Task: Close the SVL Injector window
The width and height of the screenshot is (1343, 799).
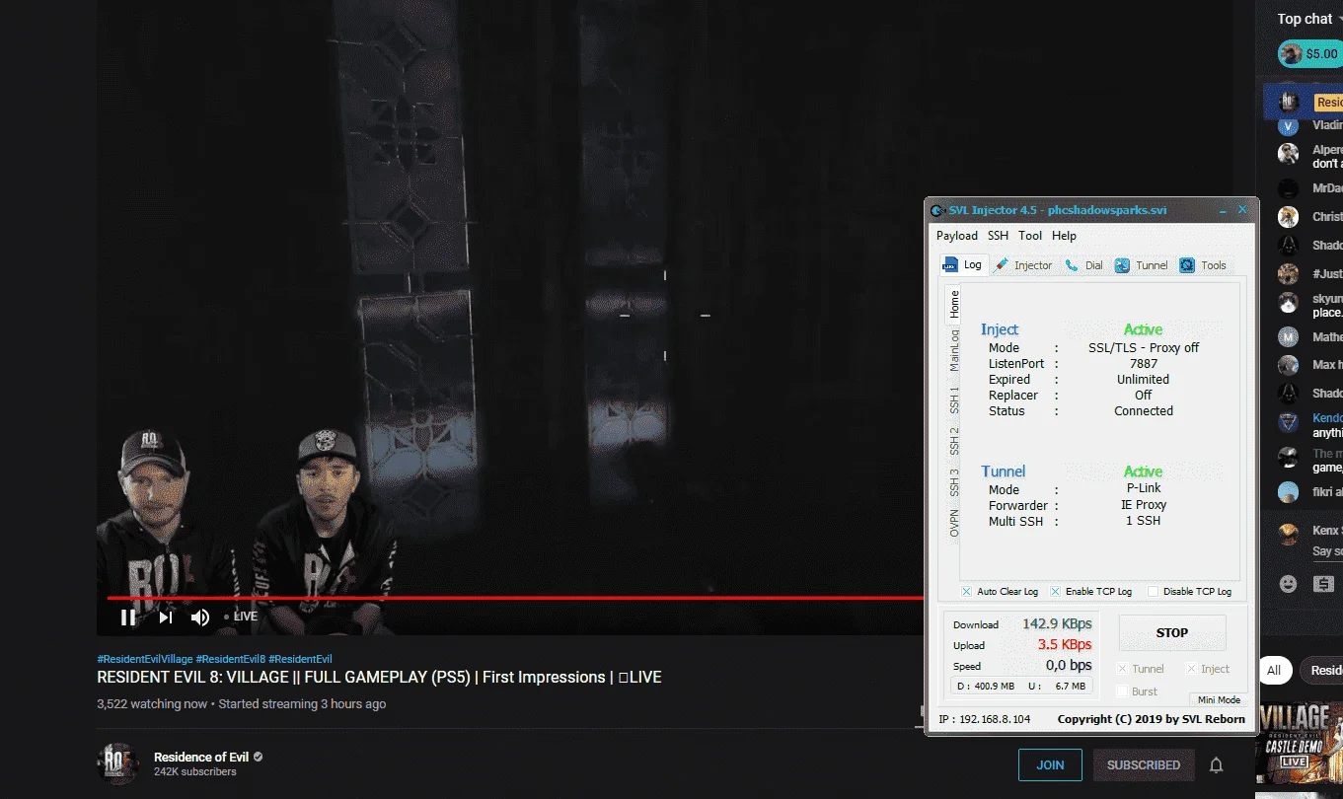Action: (x=1242, y=210)
